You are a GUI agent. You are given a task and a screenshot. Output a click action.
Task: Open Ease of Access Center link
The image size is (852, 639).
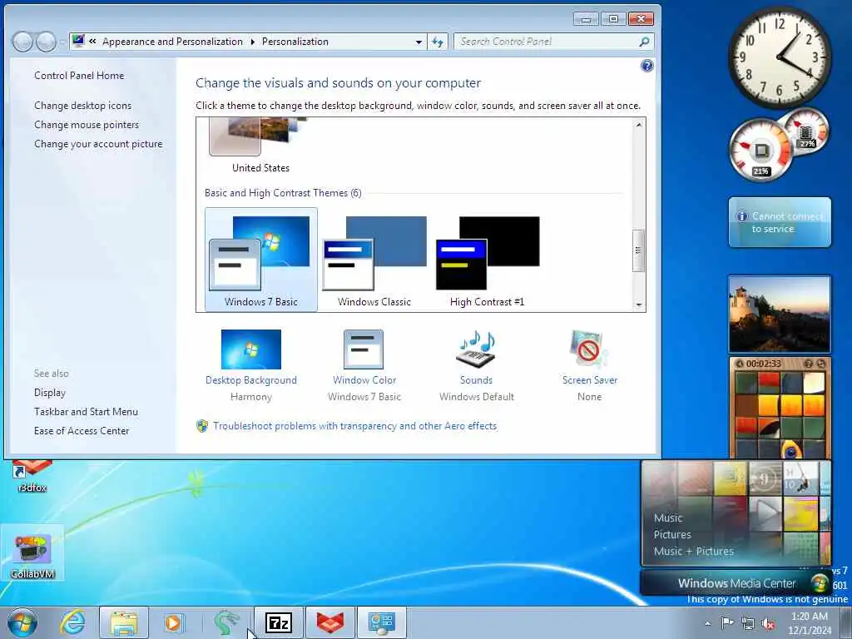pyautogui.click(x=82, y=431)
